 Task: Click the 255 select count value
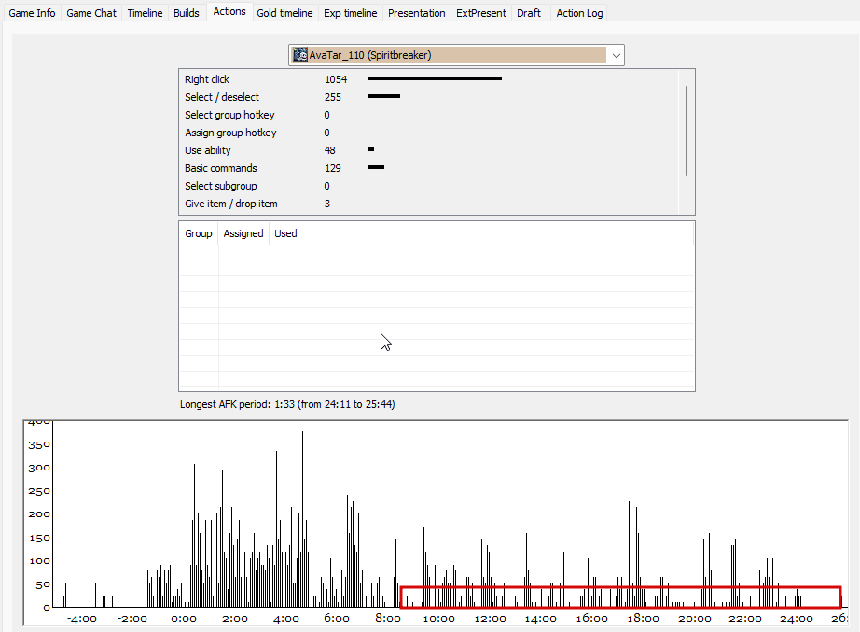tap(333, 97)
